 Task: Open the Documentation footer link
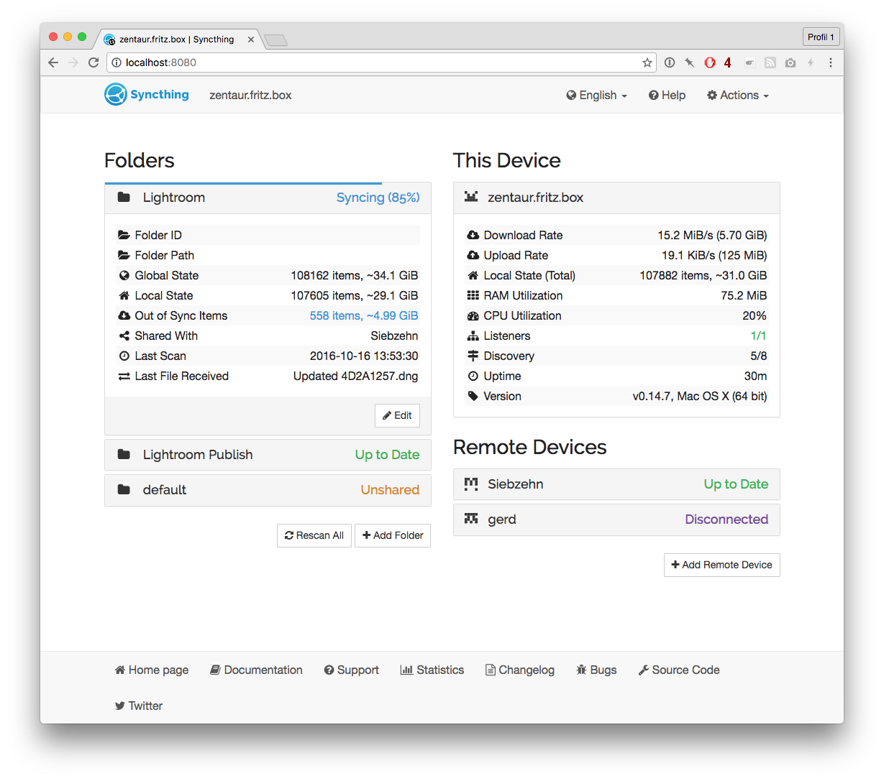[x=256, y=670]
